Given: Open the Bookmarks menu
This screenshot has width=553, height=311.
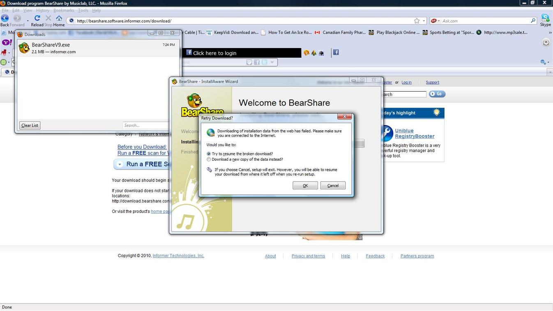Looking at the screenshot, I should click(x=64, y=10).
